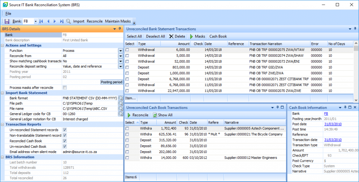The width and height of the screenshot is (359, 182).
Task: Uncheck Reconciled Cash Book report option
Action: click(65, 141)
